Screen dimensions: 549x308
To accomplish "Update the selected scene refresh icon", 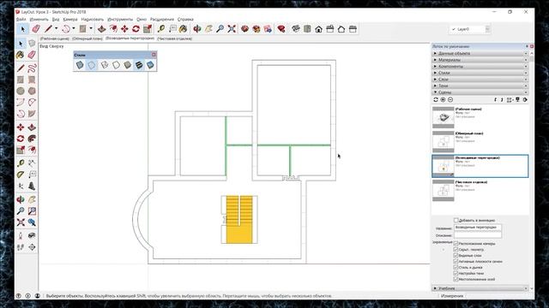I will (436, 100).
